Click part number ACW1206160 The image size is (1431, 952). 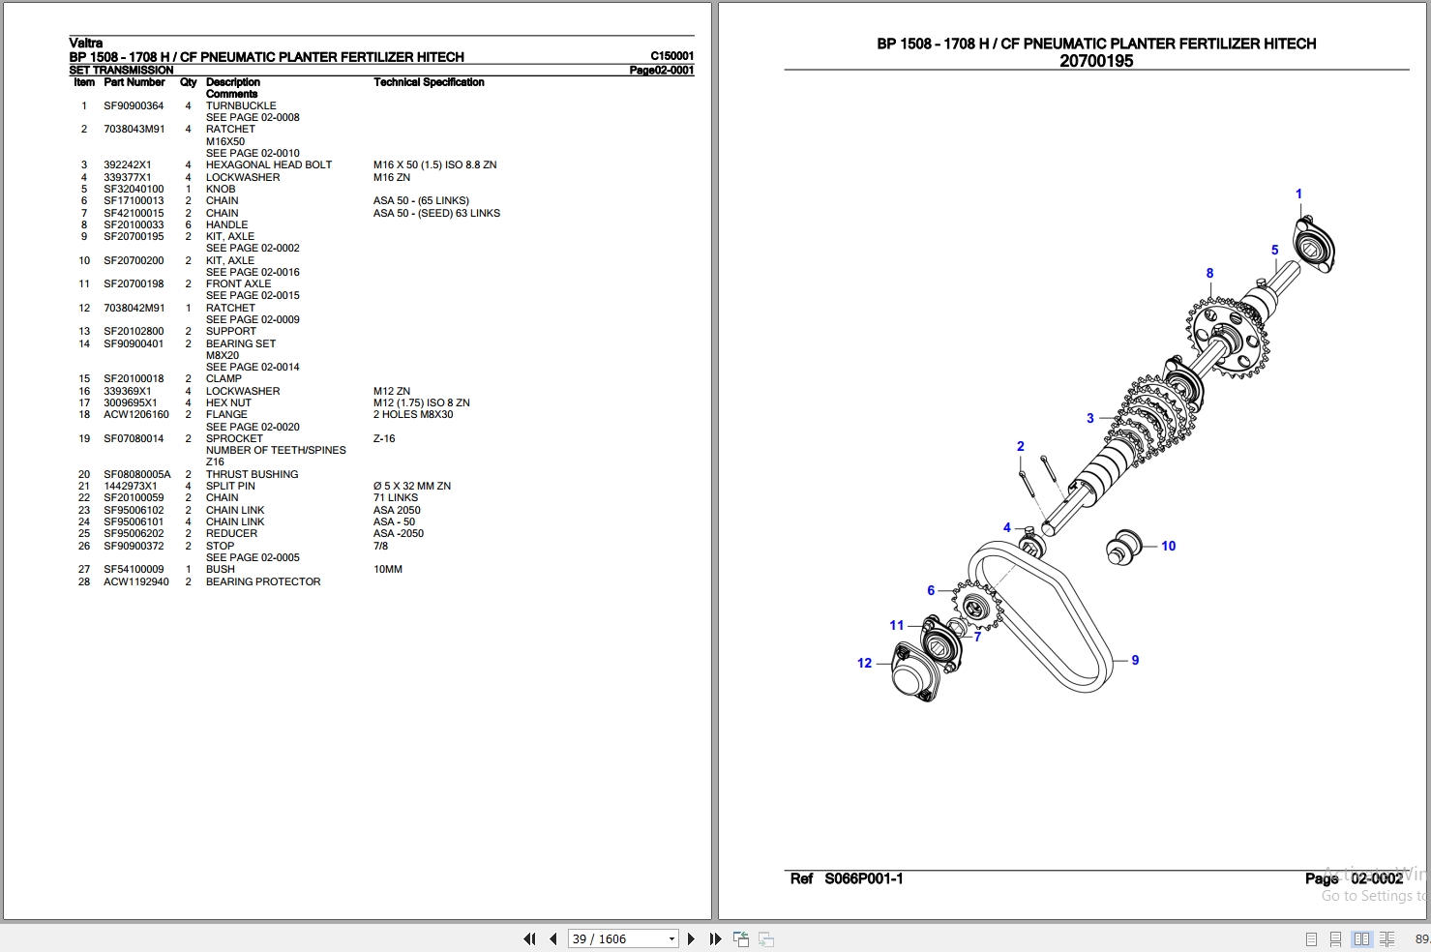136,414
